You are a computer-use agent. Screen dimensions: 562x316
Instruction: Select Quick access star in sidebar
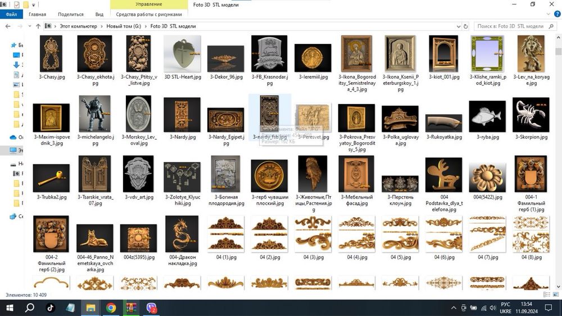coord(13,45)
